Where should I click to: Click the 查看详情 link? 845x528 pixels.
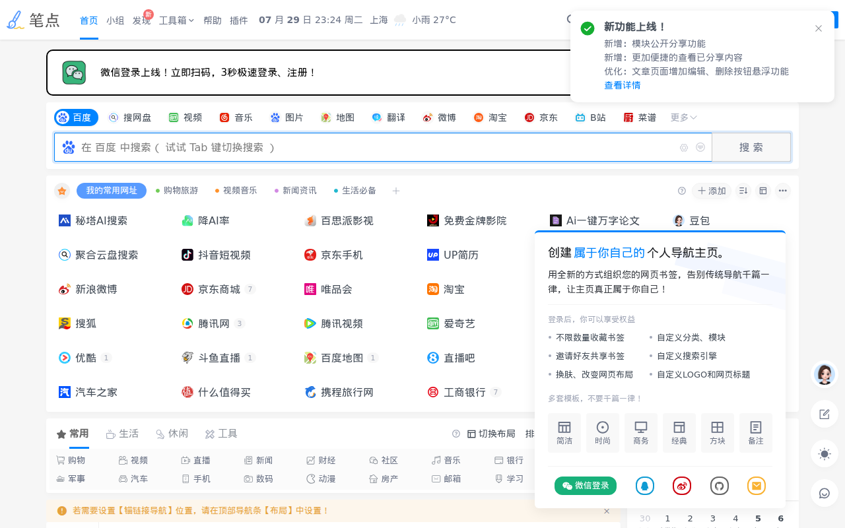pyautogui.click(x=623, y=86)
